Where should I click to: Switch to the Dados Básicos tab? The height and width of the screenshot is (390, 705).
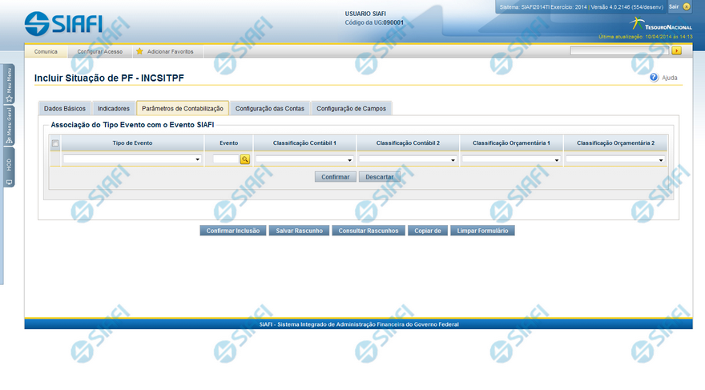(65, 108)
